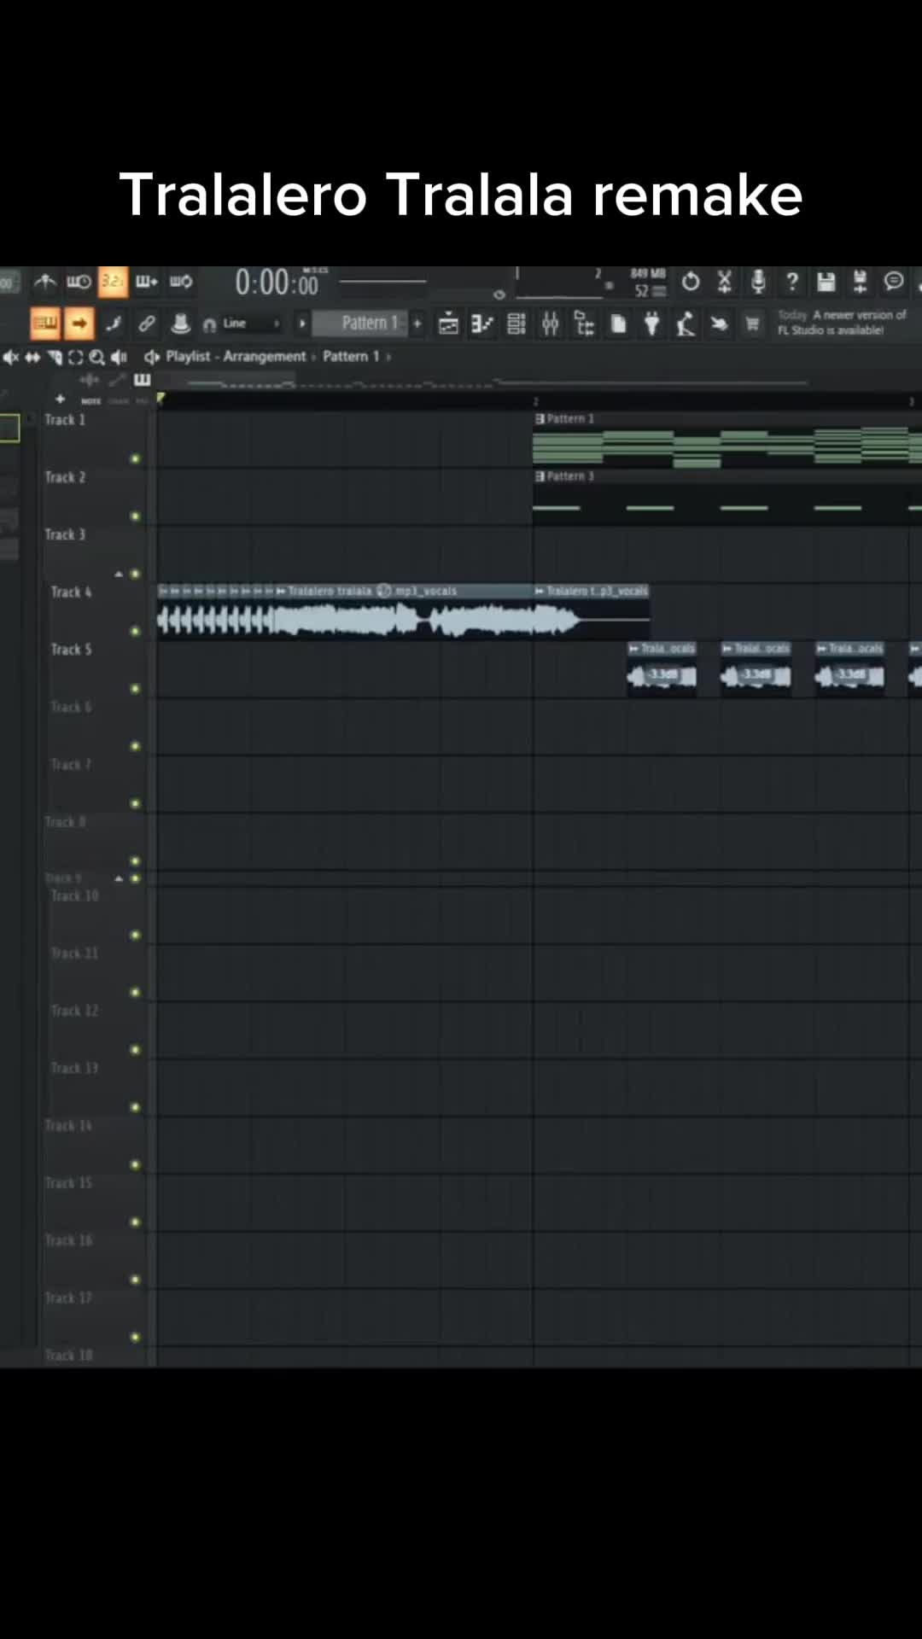This screenshot has width=922, height=1639.
Task: Open the Piano roll view icon
Action: tap(482, 324)
